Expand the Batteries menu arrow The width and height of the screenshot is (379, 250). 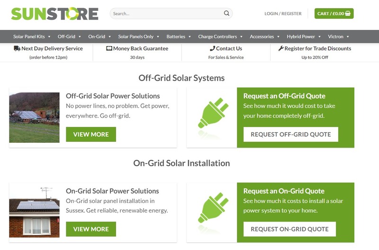coord(190,37)
